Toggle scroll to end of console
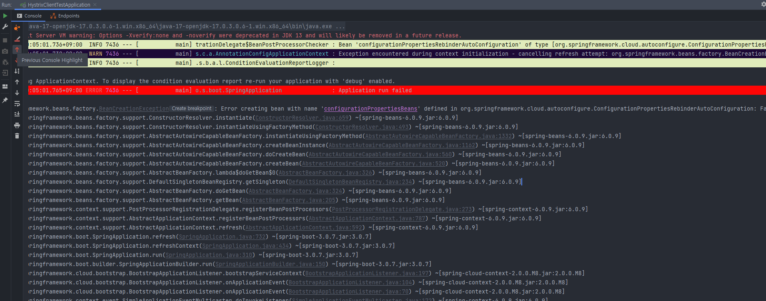Image resolution: width=766 pixels, height=301 pixels. pos(17,114)
